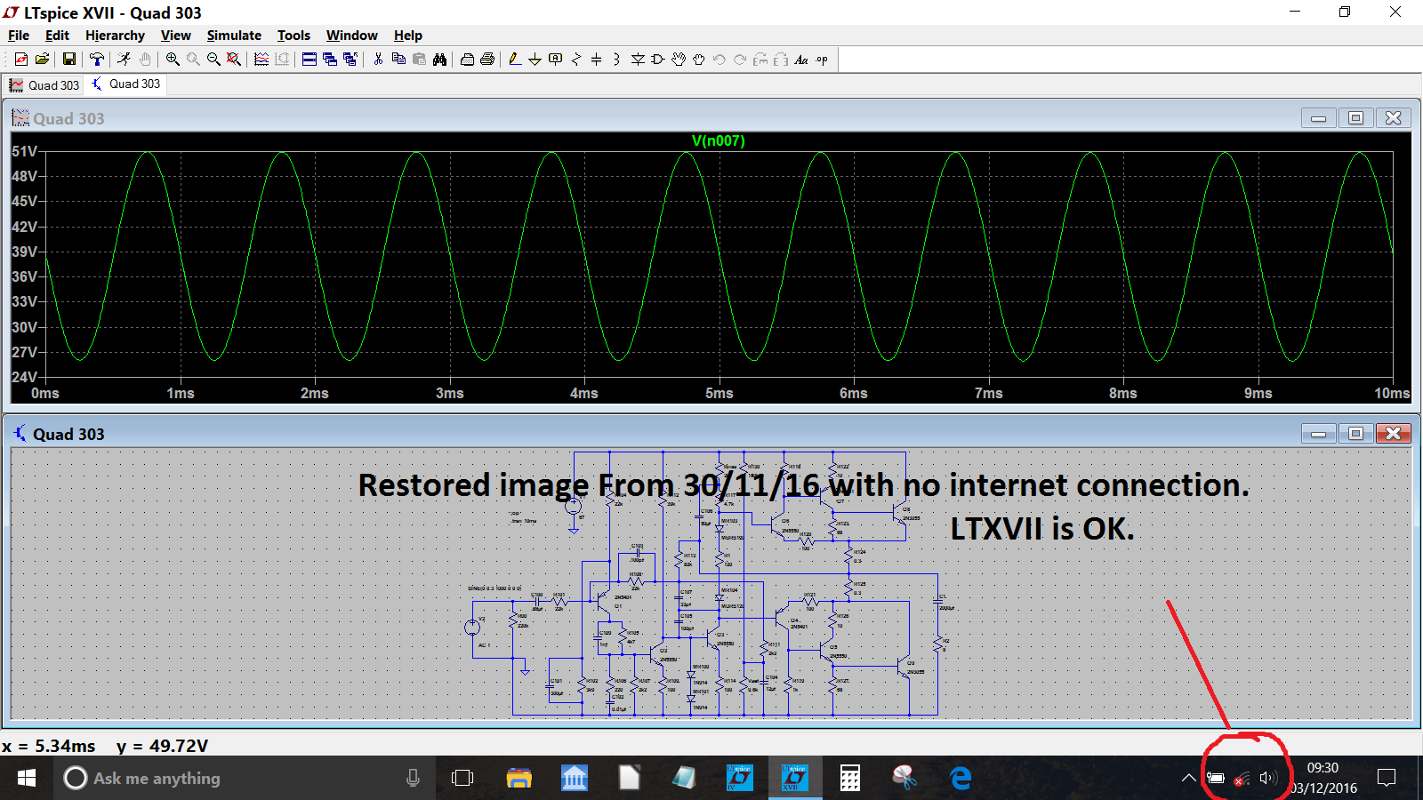Image resolution: width=1423 pixels, height=800 pixels.
Task: Click the Text Aa tool icon
Action: point(801,60)
